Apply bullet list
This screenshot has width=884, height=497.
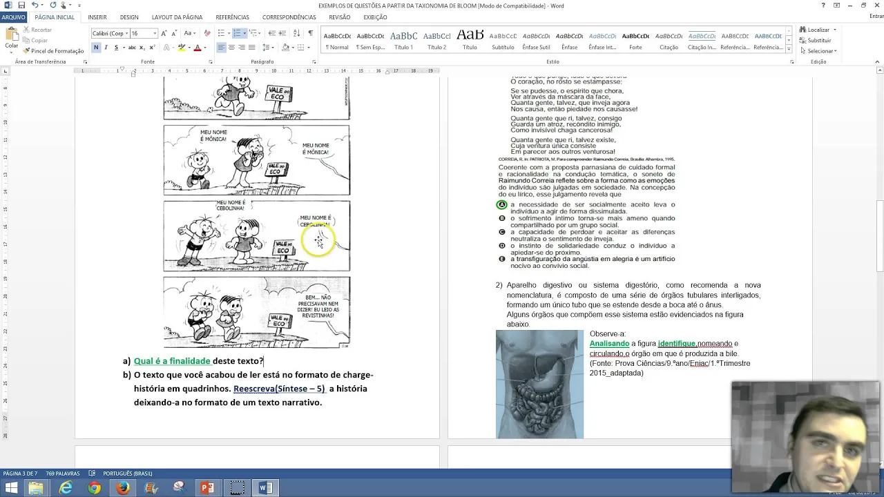coord(221,33)
